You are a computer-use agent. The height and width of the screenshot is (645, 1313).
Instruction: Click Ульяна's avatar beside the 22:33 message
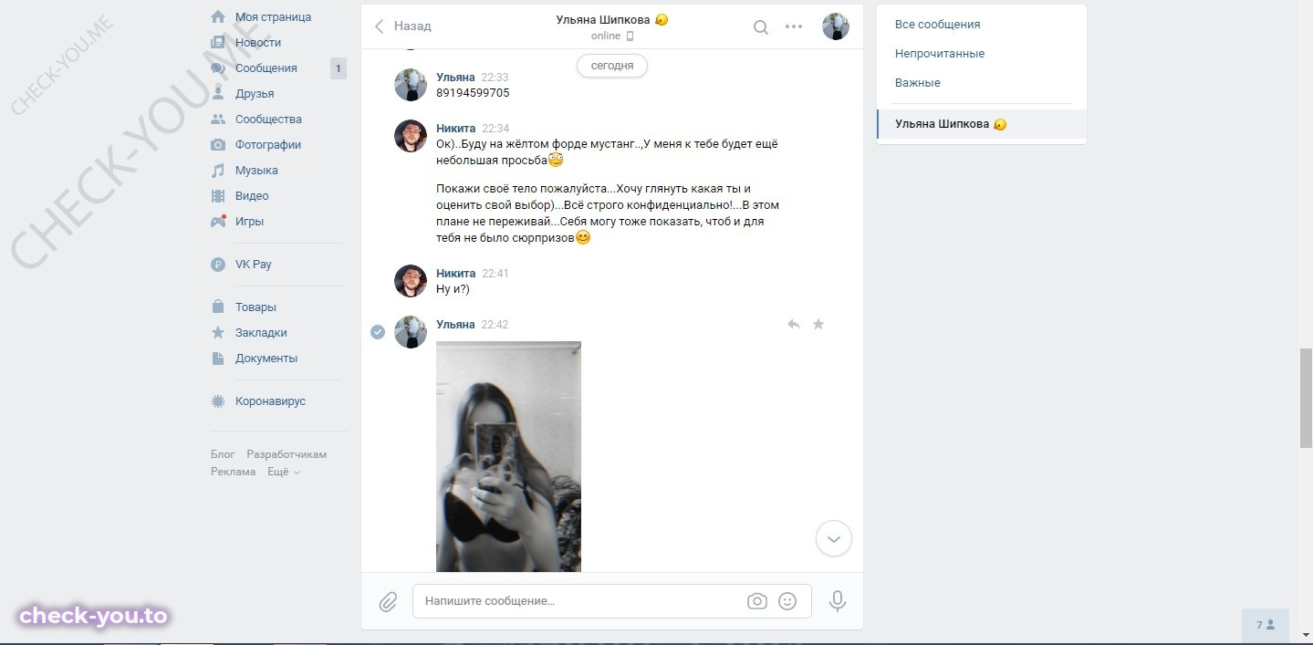pyautogui.click(x=411, y=85)
